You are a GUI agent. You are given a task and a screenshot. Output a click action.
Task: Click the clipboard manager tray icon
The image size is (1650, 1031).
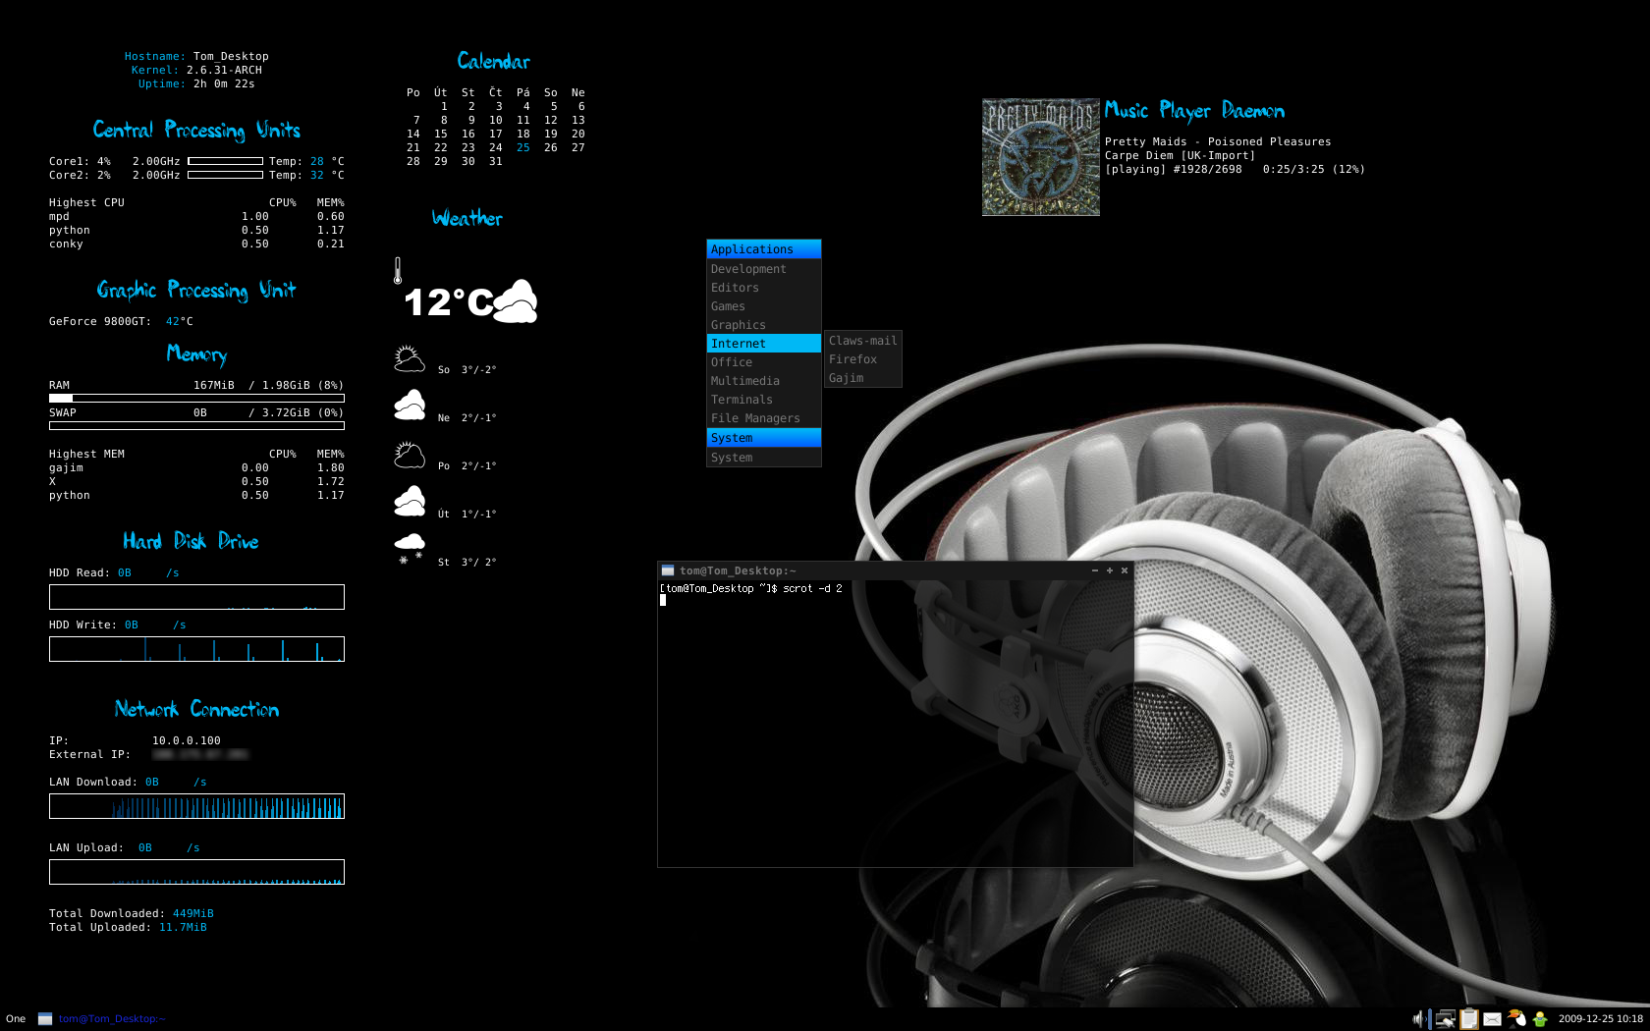pos(1469,1019)
